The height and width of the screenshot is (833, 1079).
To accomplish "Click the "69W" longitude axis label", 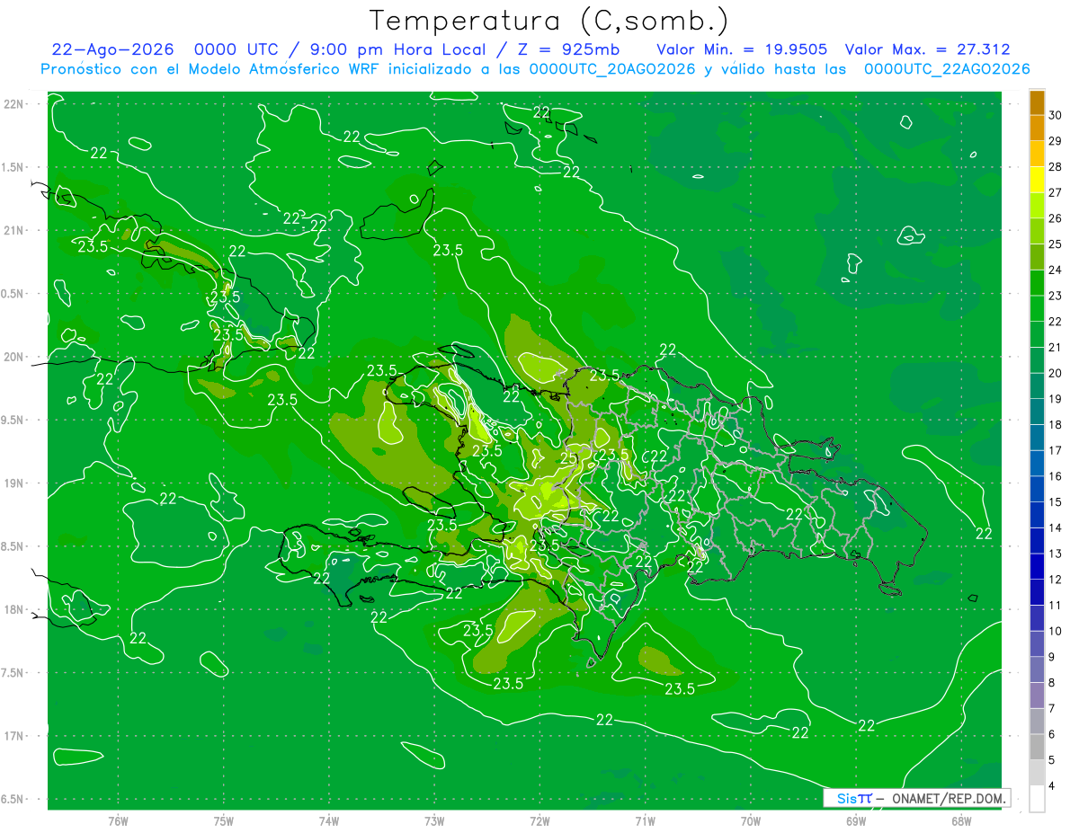I will [856, 820].
